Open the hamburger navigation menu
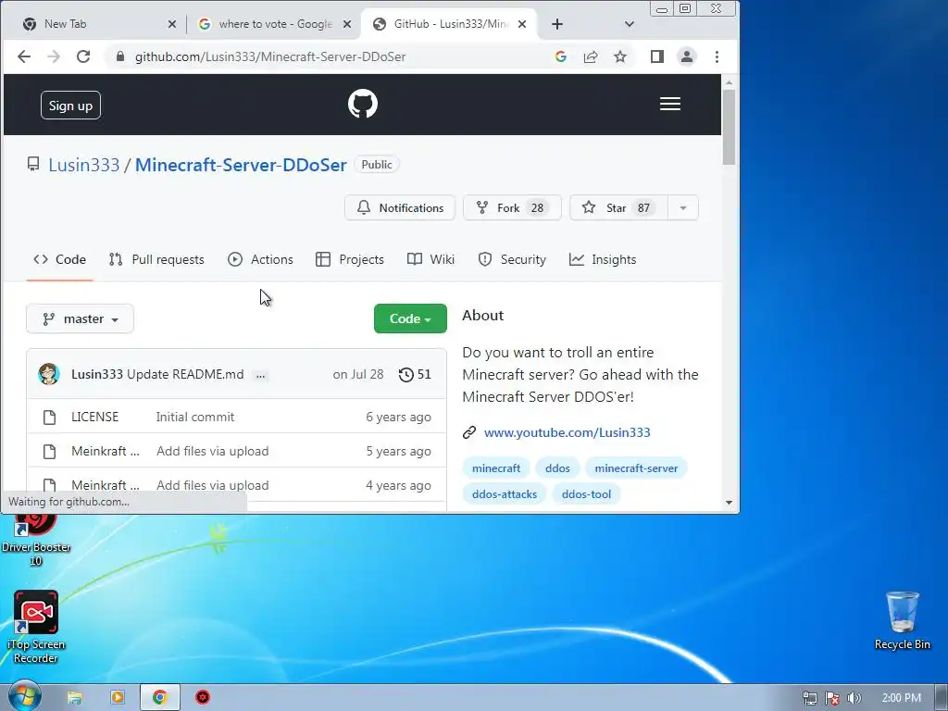The height and width of the screenshot is (711, 948). 670,104
